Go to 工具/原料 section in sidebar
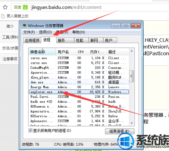 click(x=10, y=37)
